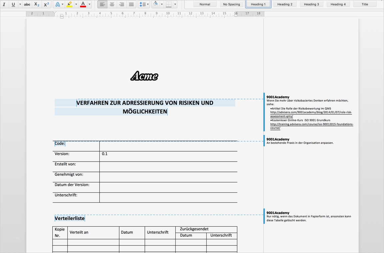Screen dimensions: 384x253
Task: Toggle text shading fill
Action: point(156,4)
